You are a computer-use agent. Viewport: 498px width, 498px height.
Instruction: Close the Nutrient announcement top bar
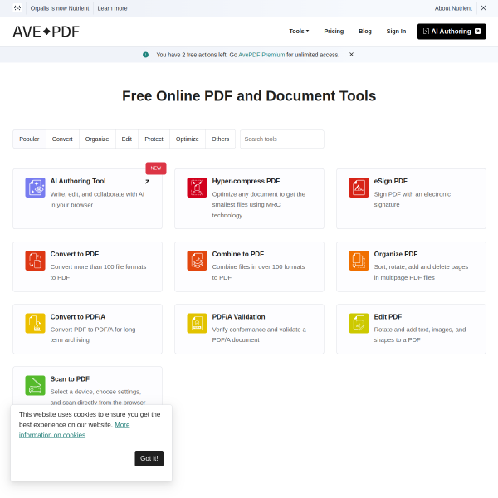483,8
